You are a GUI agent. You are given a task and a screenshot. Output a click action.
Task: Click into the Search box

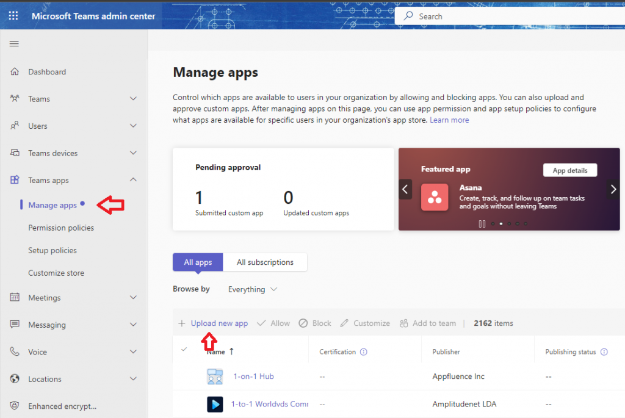(513, 16)
